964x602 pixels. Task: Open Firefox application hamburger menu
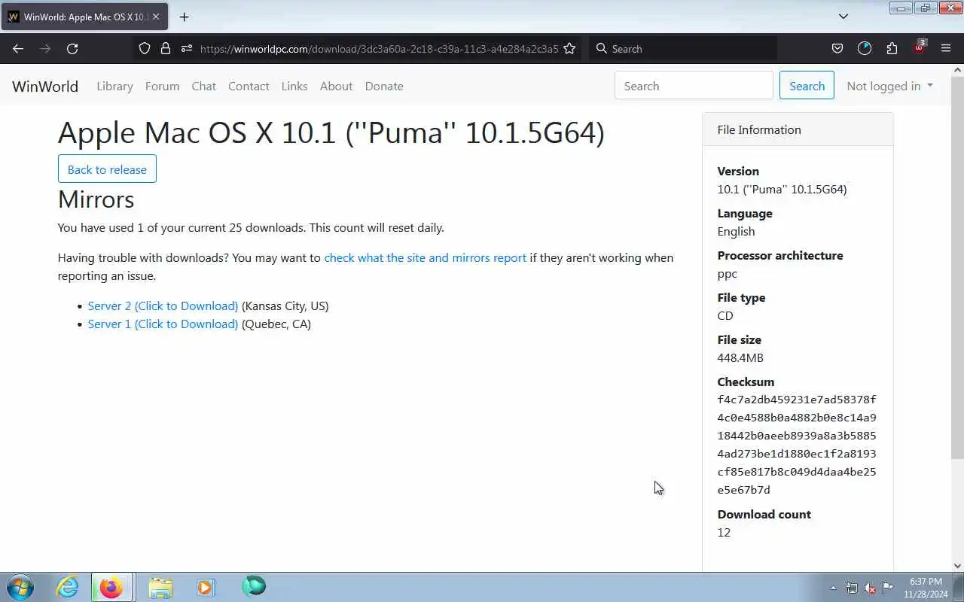pyautogui.click(x=946, y=48)
